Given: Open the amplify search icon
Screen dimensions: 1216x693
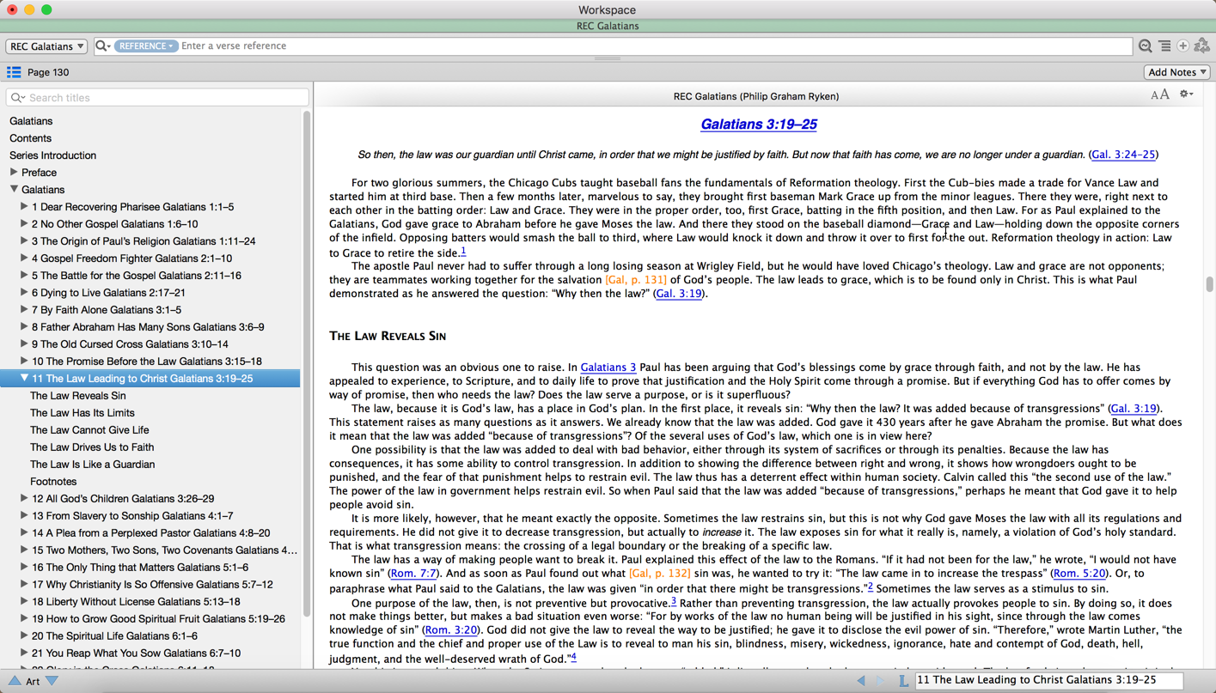Looking at the screenshot, I should 1145,46.
